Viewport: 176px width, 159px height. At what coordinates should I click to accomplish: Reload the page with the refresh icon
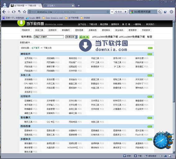point(14,12)
